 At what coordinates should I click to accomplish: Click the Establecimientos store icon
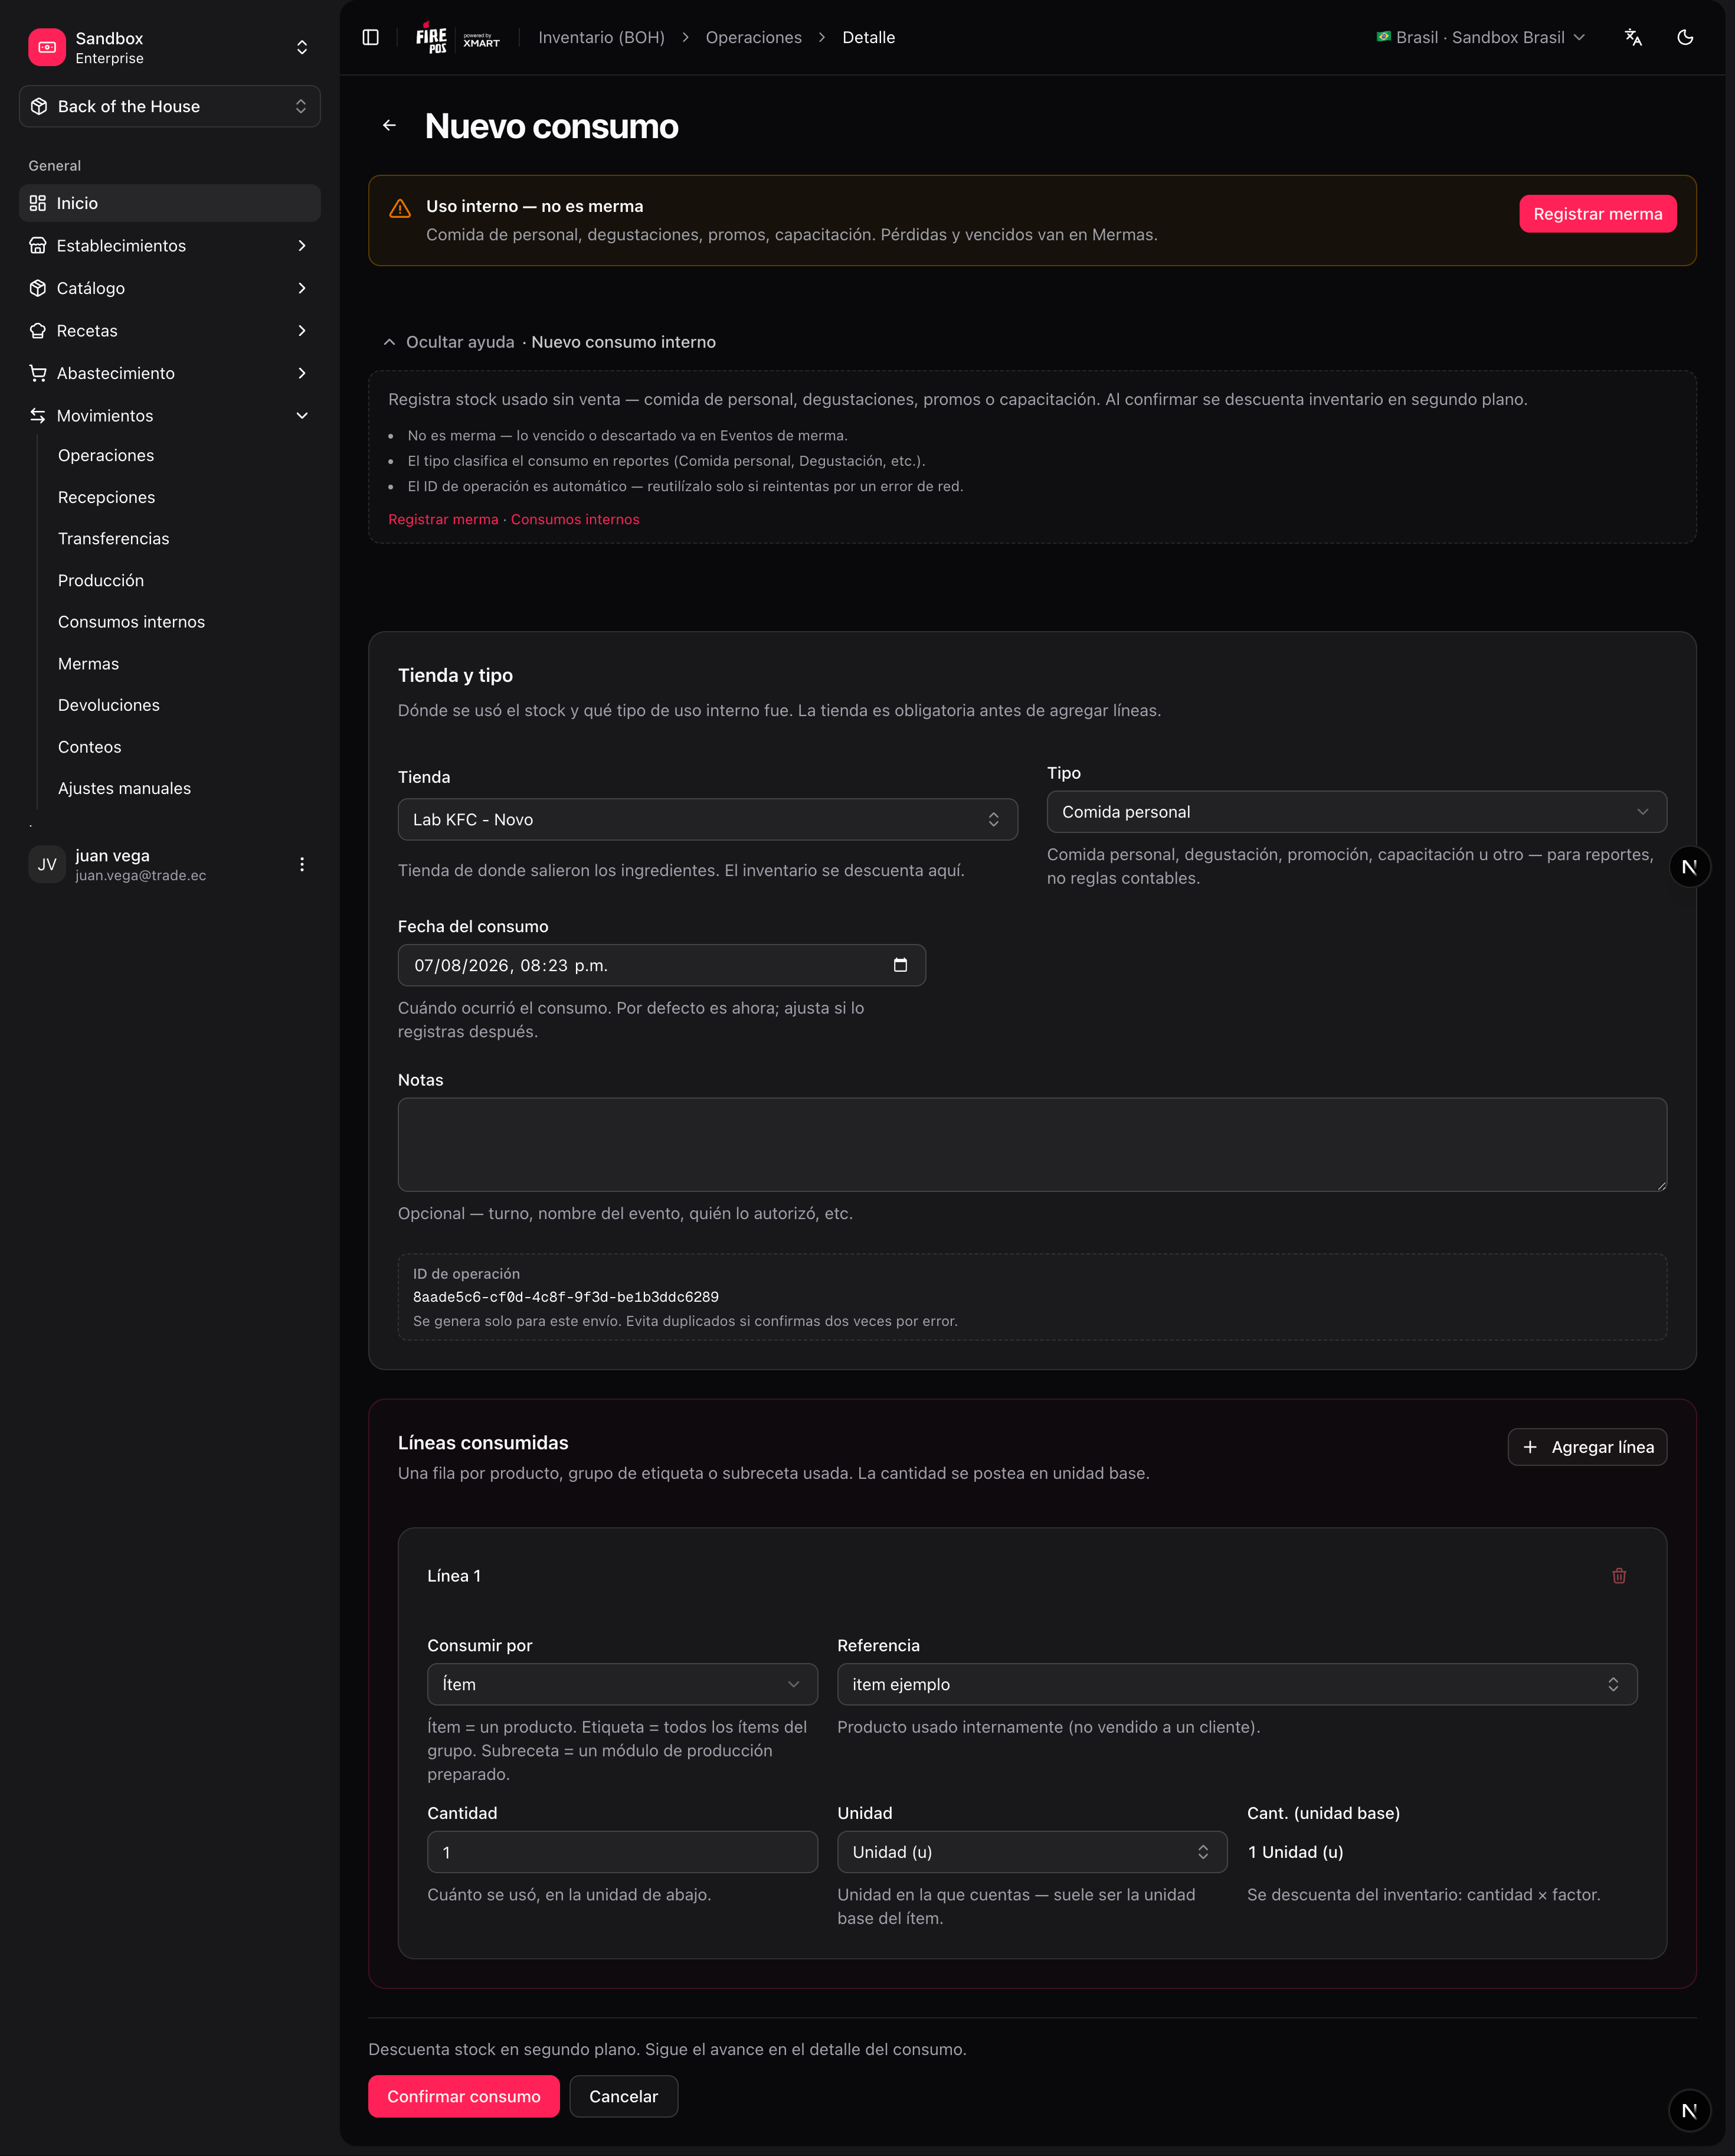38,245
